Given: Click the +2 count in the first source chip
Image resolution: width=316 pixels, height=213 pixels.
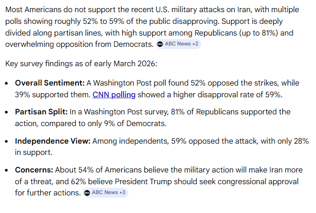Looking at the screenshot, I should [194, 44].
